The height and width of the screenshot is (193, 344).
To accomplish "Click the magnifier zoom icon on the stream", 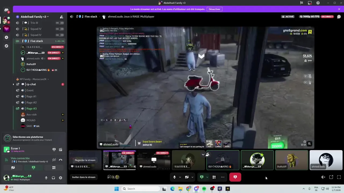I will pos(309,144).
